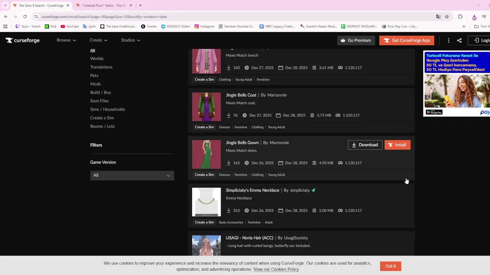Open browser downloads icon
Image resolution: width=490 pixels, height=275 pixels.
click(474, 17)
